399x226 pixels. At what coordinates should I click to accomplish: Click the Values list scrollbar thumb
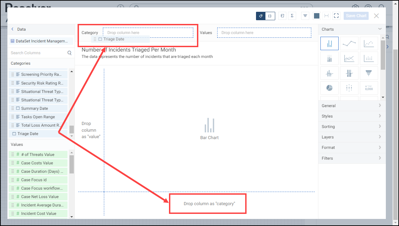[x=72, y=164]
